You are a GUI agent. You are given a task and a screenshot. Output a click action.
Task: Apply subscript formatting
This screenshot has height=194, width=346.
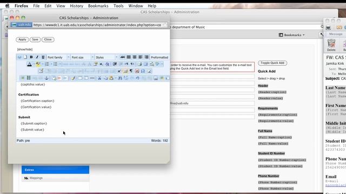point(101,64)
